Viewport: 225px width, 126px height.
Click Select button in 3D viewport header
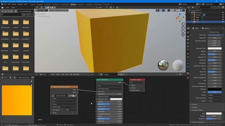[56, 10]
